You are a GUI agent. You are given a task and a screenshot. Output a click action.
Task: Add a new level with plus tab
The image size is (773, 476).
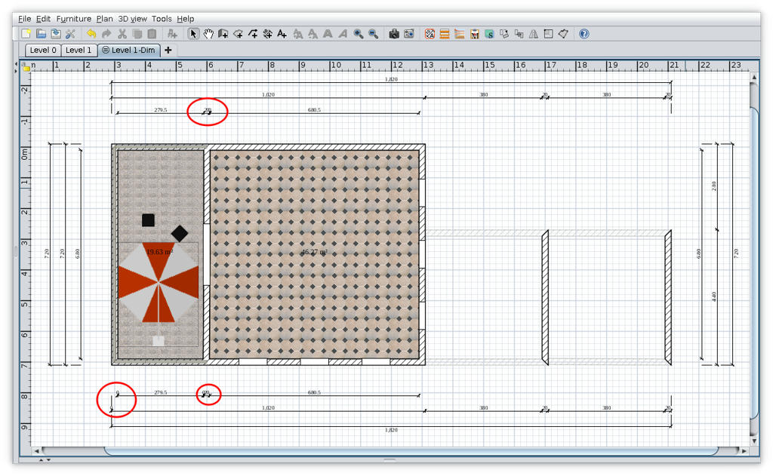(168, 51)
